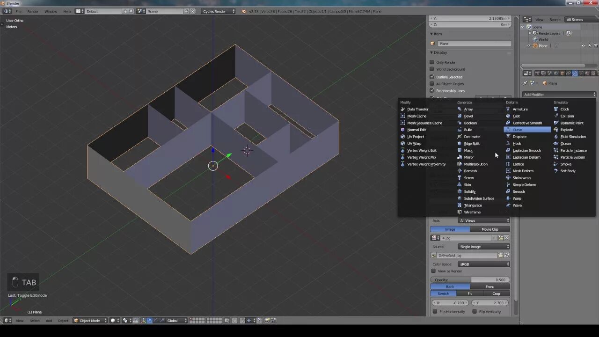
Task: Select the Crop framing button
Action: (496, 293)
